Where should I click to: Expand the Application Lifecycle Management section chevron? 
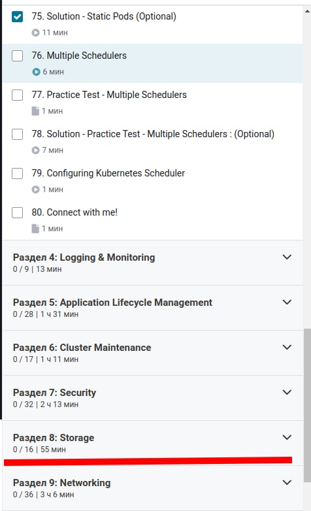(x=287, y=302)
